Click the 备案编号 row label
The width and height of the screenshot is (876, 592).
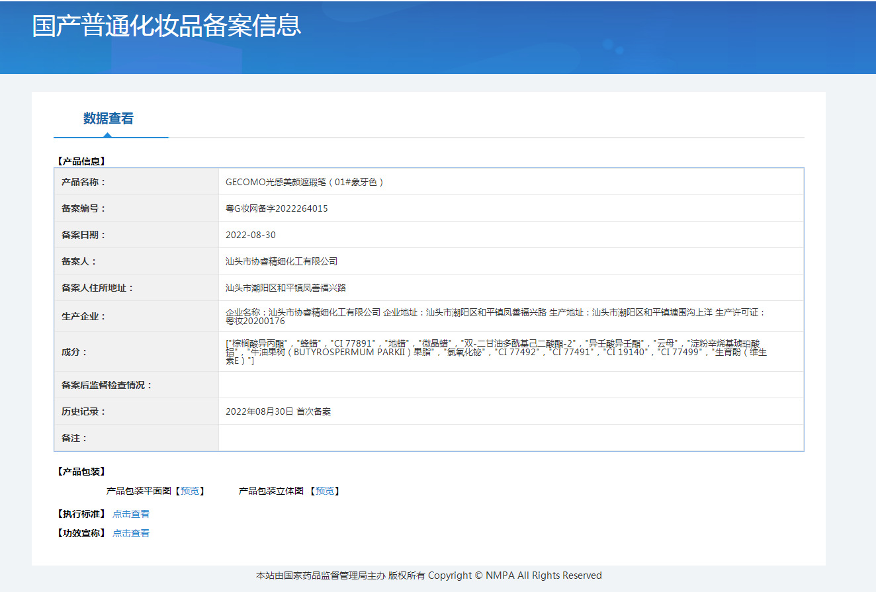coord(83,208)
